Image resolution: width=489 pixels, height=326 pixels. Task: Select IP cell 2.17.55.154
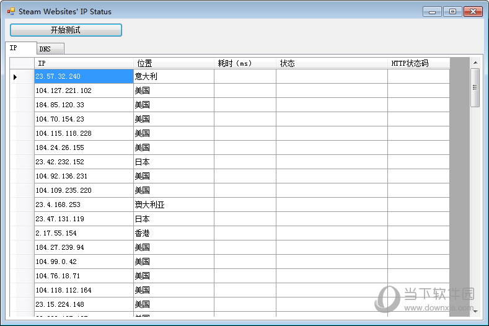[x=84, y=234]
